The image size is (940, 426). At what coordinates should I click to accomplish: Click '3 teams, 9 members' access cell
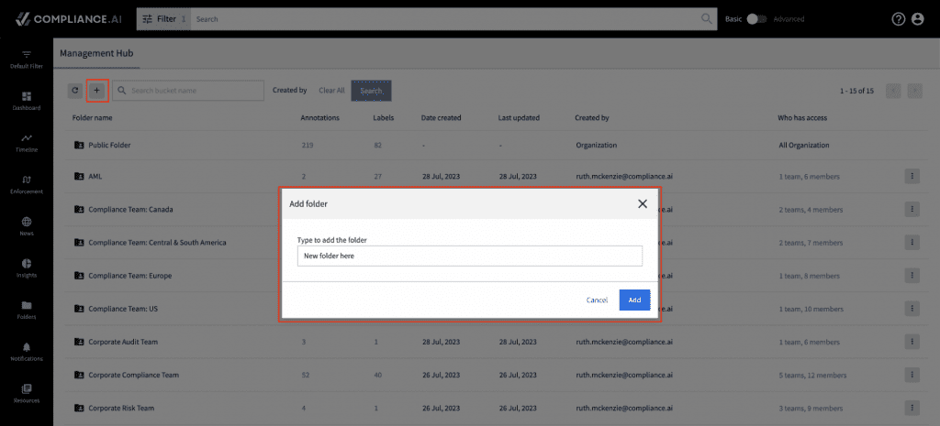coord(811,408)
